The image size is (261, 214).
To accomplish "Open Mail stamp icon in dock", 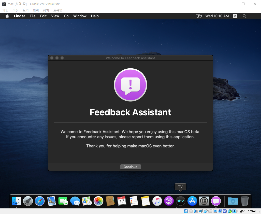I will tap(51, 201).
